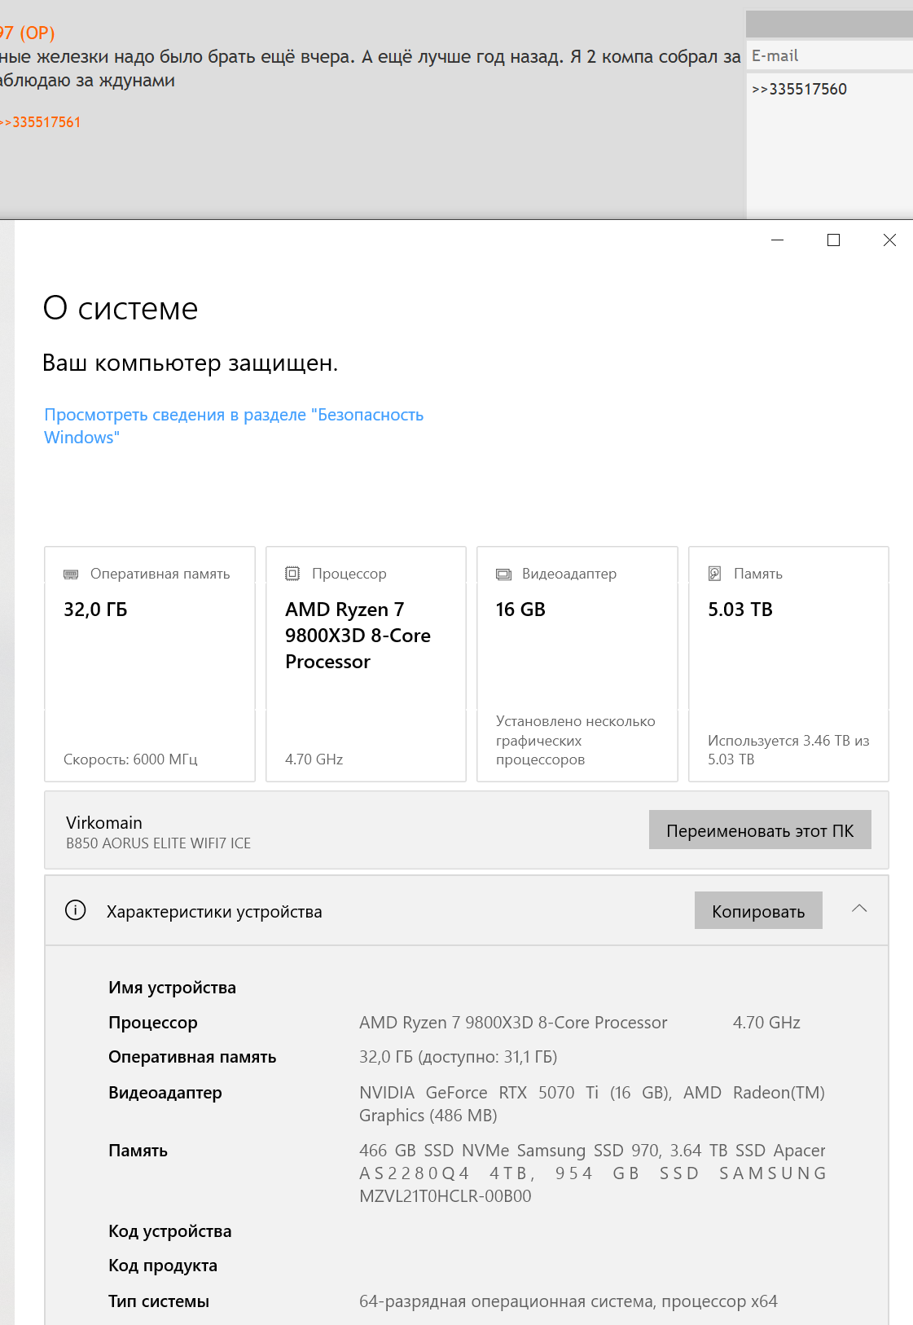913x1325 pixels.
Task: Click the info icon beside Характеристики устройства
Action: coord(75,910)
